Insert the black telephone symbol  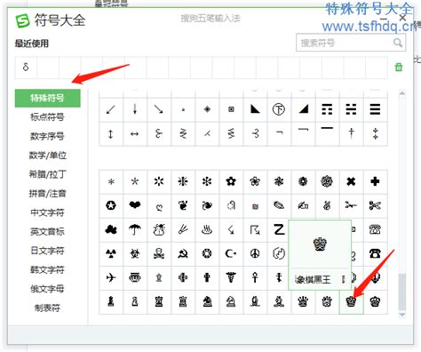click(x=375, y=253)
